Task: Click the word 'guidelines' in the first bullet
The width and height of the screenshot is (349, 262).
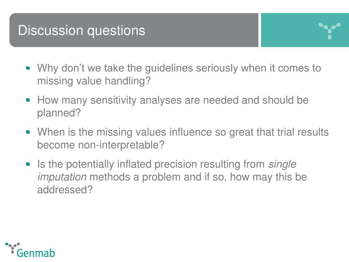Action: [169, 68]
